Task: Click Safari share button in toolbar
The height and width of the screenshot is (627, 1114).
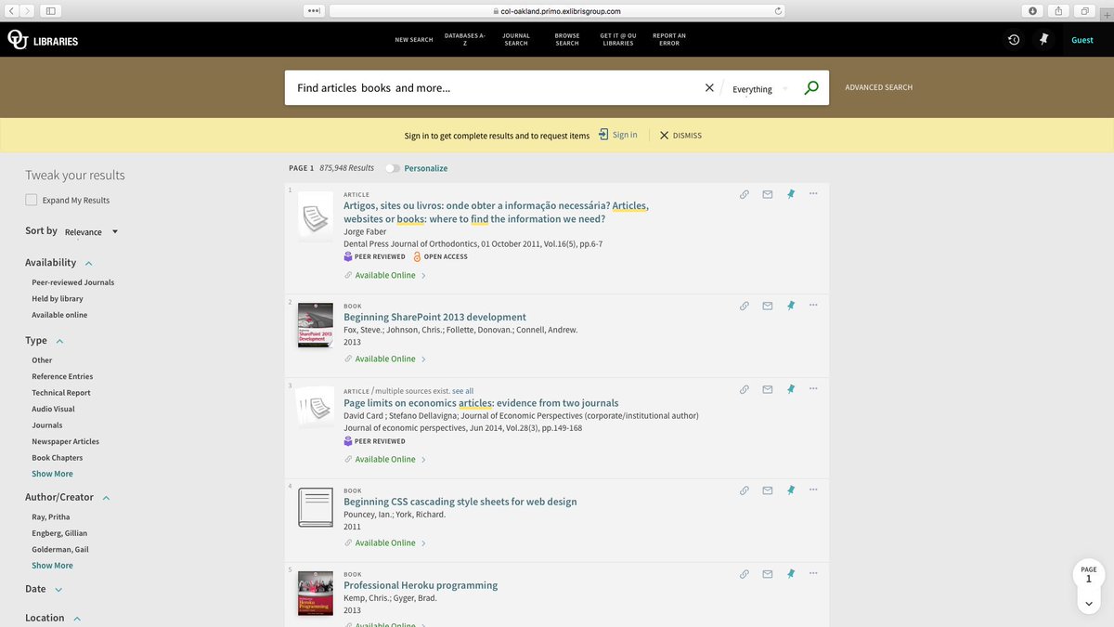Action: 1058,11
